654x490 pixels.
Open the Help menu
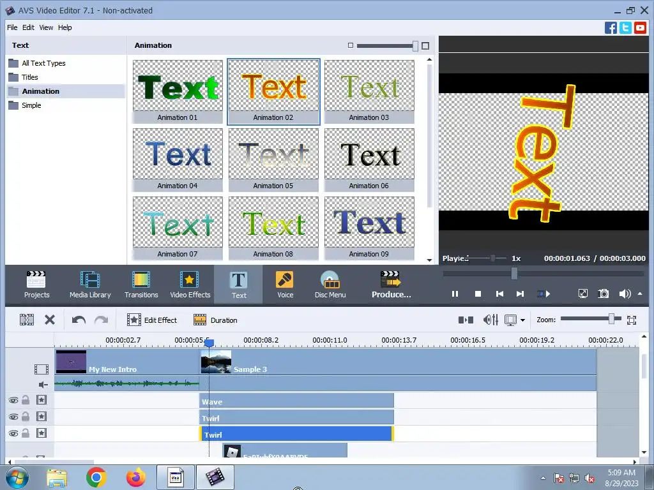65,27
